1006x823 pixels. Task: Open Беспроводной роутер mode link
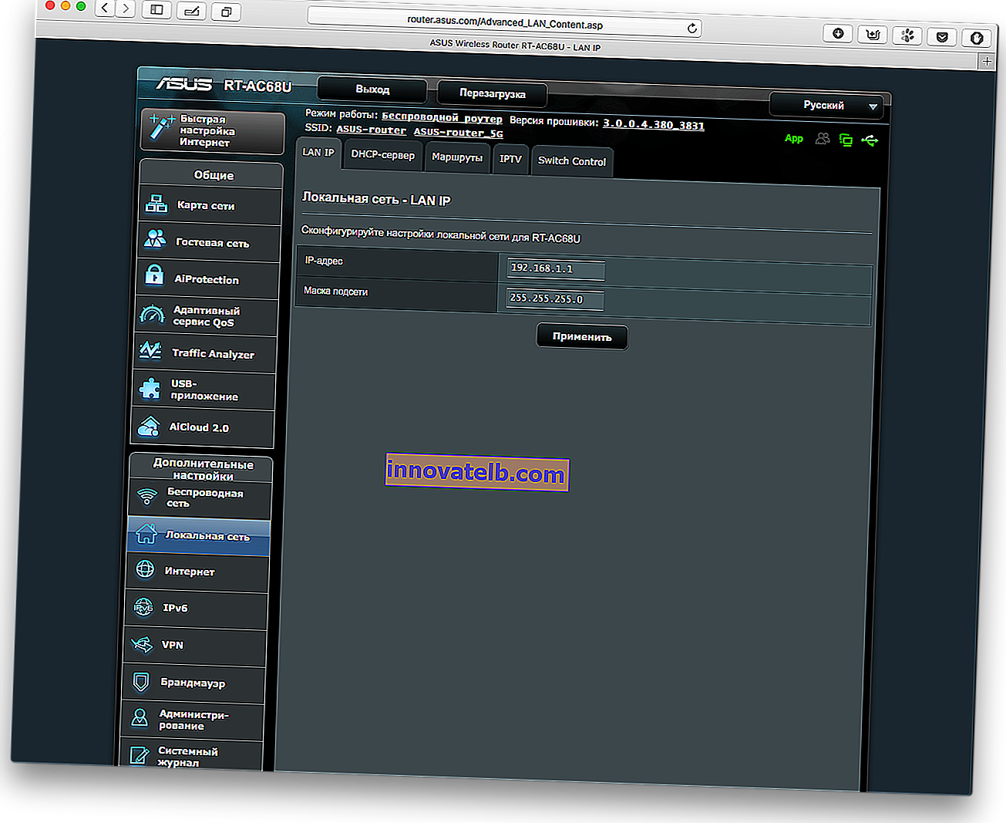coord(442,118)
